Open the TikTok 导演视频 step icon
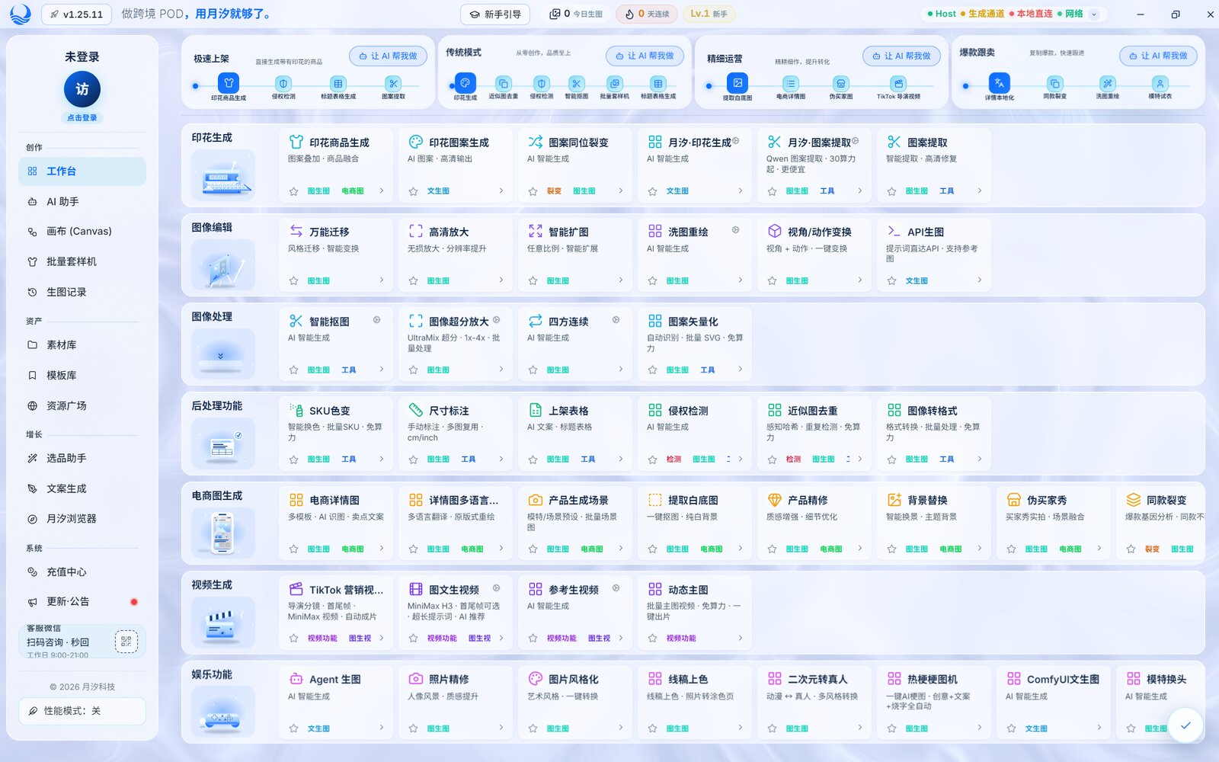 pyautogui.click(x=898, y=83)
